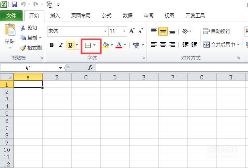Open the 字体 dialog launcher

[143, 58]
